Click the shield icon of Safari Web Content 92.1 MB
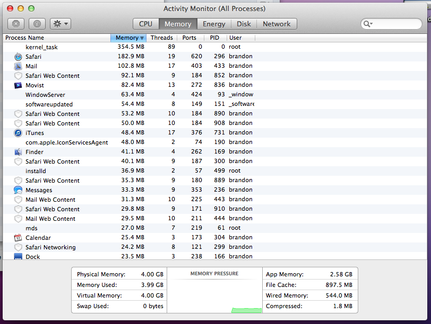Viewport: 431px width, 324px height. click(x=18, y=76)
